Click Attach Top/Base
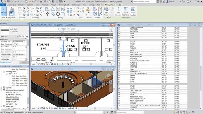This screenshot has width=203, height=114. (126, 11)
